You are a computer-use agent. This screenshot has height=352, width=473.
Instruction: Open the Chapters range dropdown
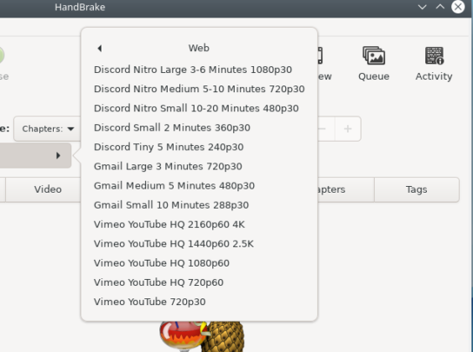click(47, 129)
